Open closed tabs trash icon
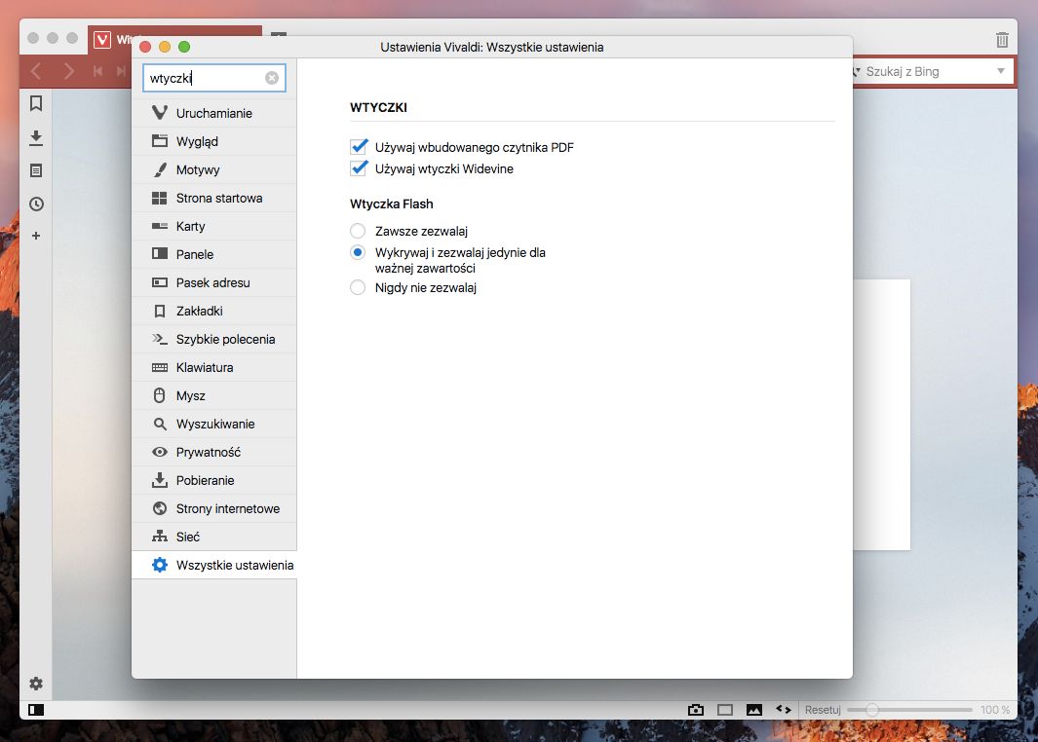 coord(1002,40)
